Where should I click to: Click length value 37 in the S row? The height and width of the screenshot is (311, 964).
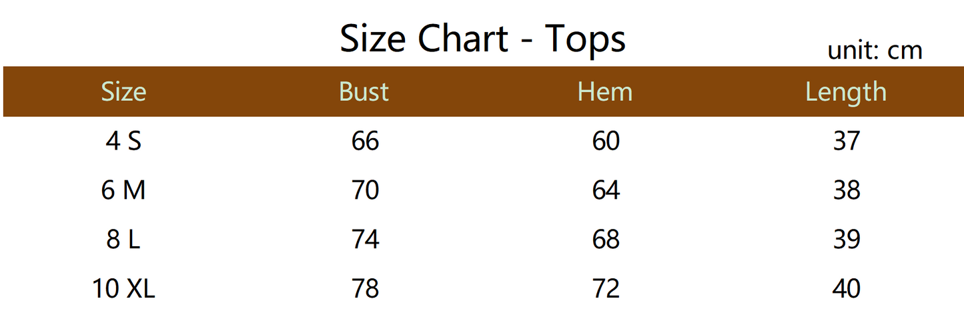click(847, 141)
